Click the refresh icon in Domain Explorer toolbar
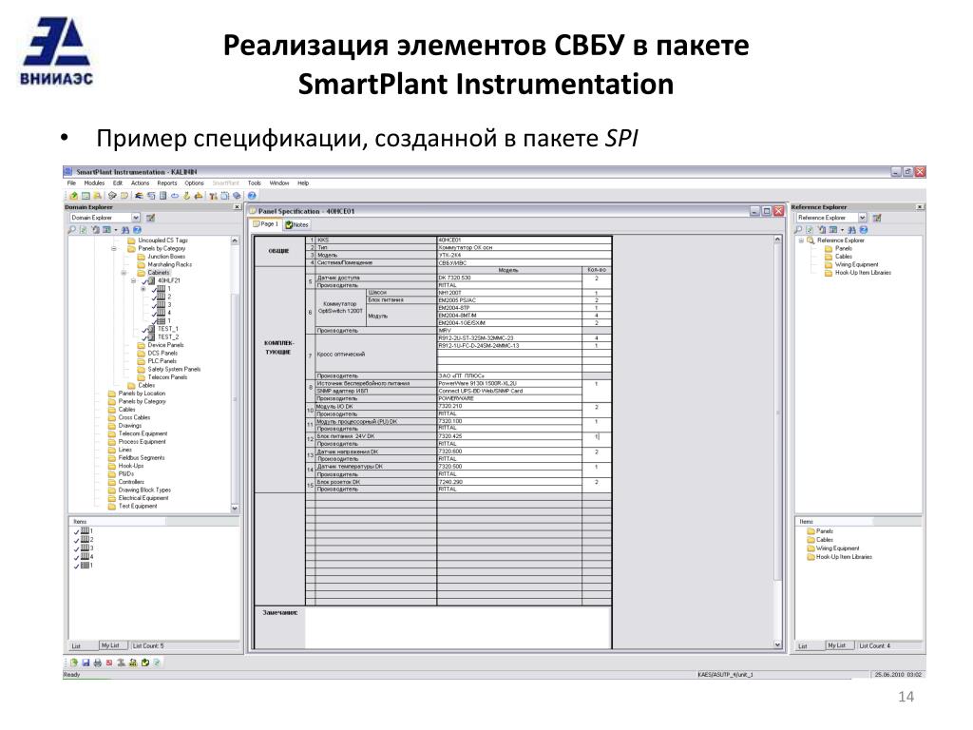Viewport: 973px width, 730px height. (84, 230)
